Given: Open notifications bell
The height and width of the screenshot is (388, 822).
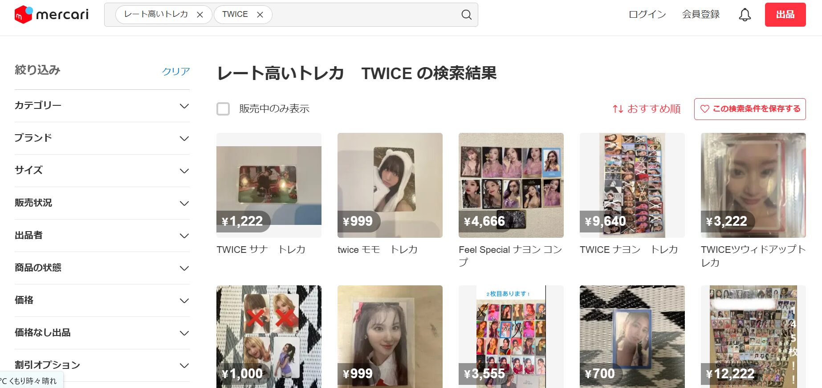Looking at the screenshot, I should click(745, 15).
